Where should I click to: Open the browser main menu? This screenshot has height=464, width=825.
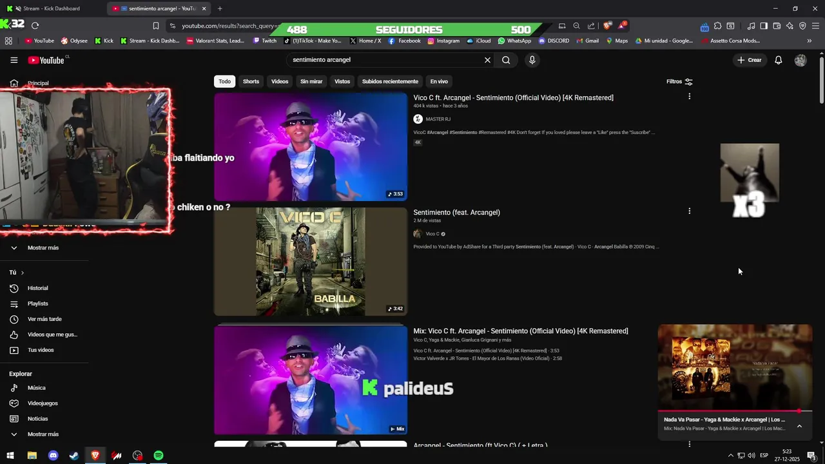click(815, 26)
